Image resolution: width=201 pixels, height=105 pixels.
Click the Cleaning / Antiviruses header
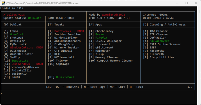(x=164, y=25)
